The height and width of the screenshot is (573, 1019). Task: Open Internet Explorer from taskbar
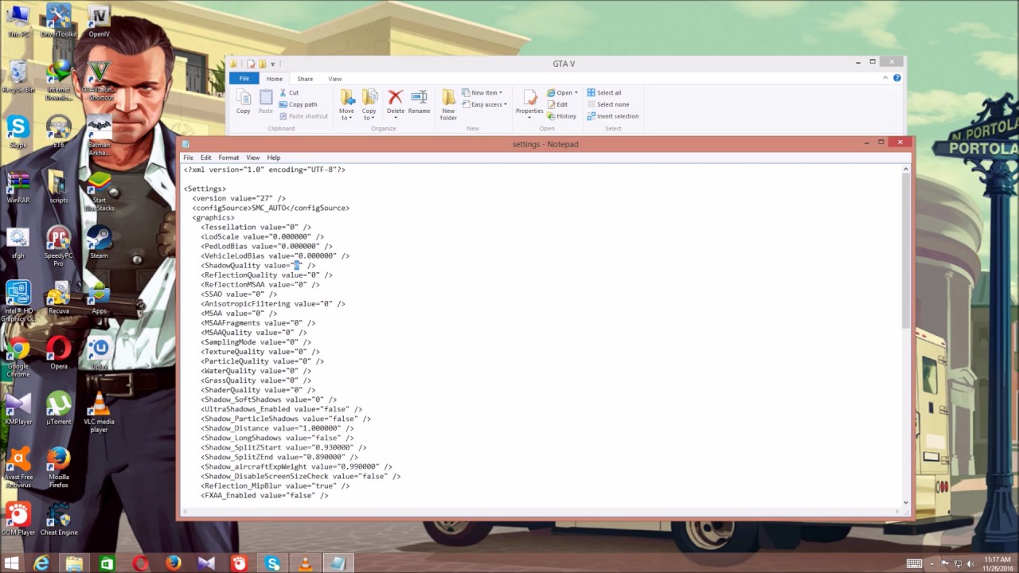(x=41, y=563)
